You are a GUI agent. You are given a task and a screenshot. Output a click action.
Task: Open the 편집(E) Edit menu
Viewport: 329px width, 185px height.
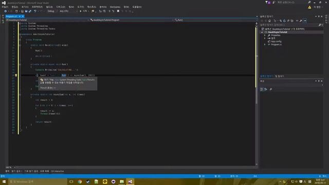coord(15,7)
